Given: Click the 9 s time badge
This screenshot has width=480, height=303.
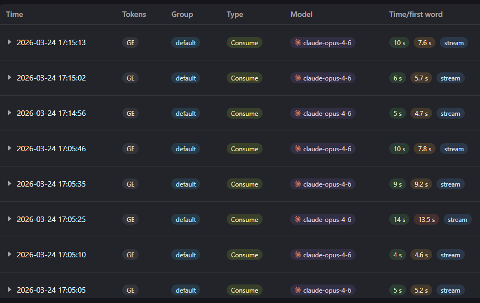Looking at the screenshot, I should [x=397, y=184].
